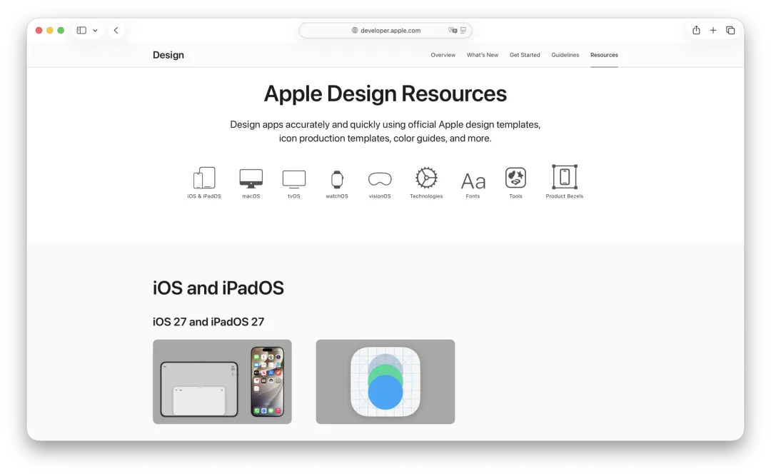Expand the sidebar options chevron

(x=96, y=31)
